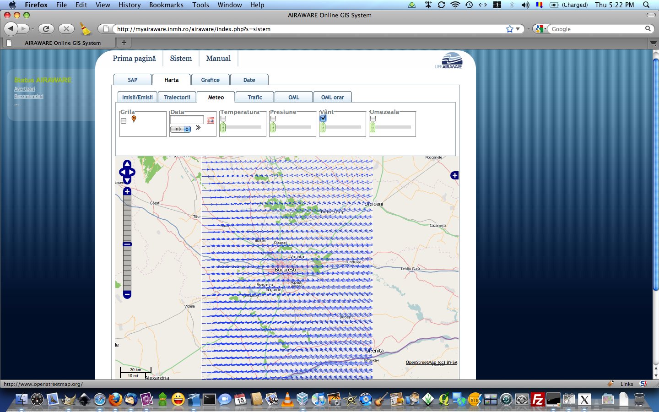This screenshot has width=659, height=412.
Task: Open FileZilla from the Dock
Action: click(537, 400)
